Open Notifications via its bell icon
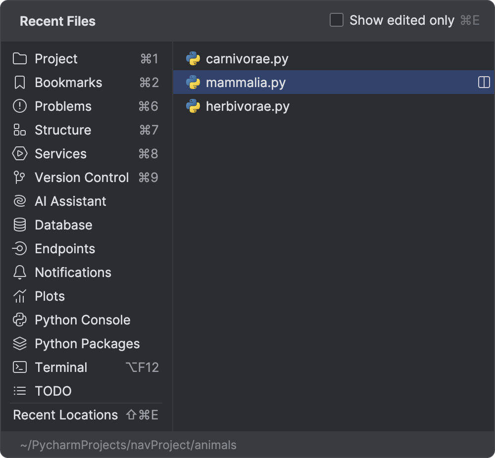Screen dimensions: 495x458 point(19,273)
